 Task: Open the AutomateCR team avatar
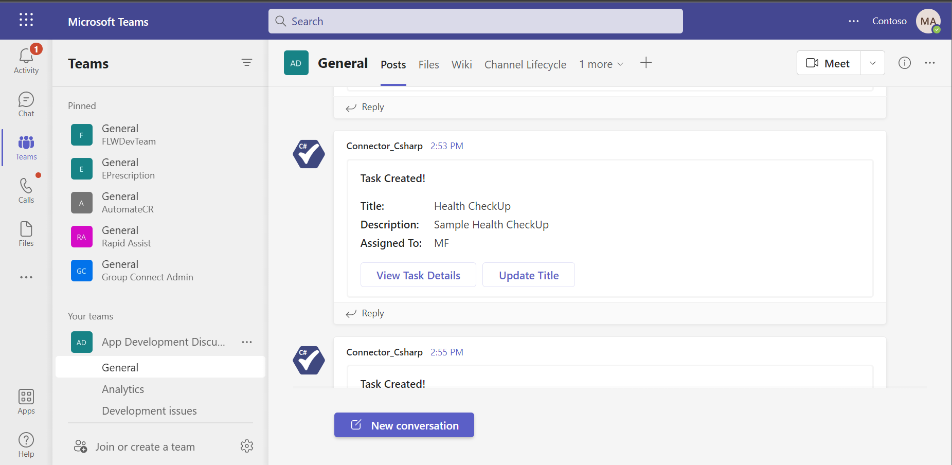click(82, 203)
